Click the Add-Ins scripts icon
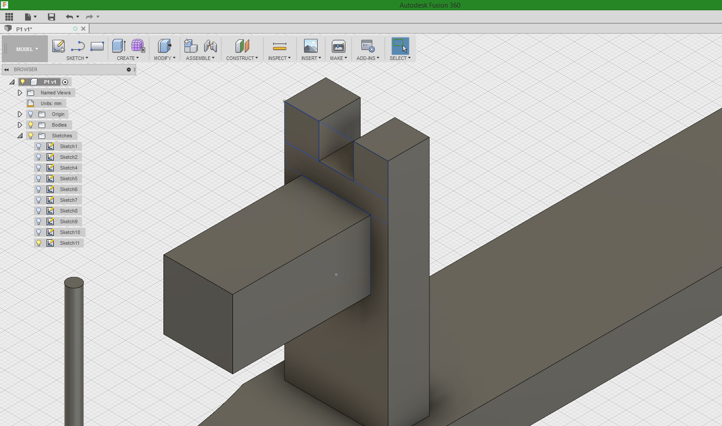The height and width of the screenshot is (426, 722). tap(368, 46)
